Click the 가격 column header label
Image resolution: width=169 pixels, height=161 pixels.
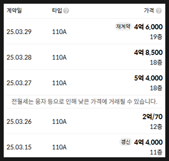coord(149,10)
